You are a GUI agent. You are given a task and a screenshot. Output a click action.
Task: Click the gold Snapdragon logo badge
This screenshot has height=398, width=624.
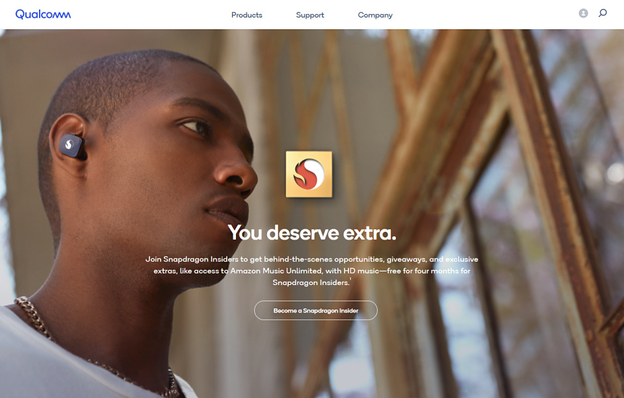pos(309,174)
